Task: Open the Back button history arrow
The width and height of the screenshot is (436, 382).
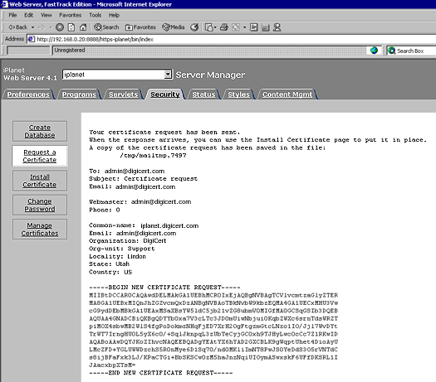Action: pyautogui.click(x=32, y=27)
